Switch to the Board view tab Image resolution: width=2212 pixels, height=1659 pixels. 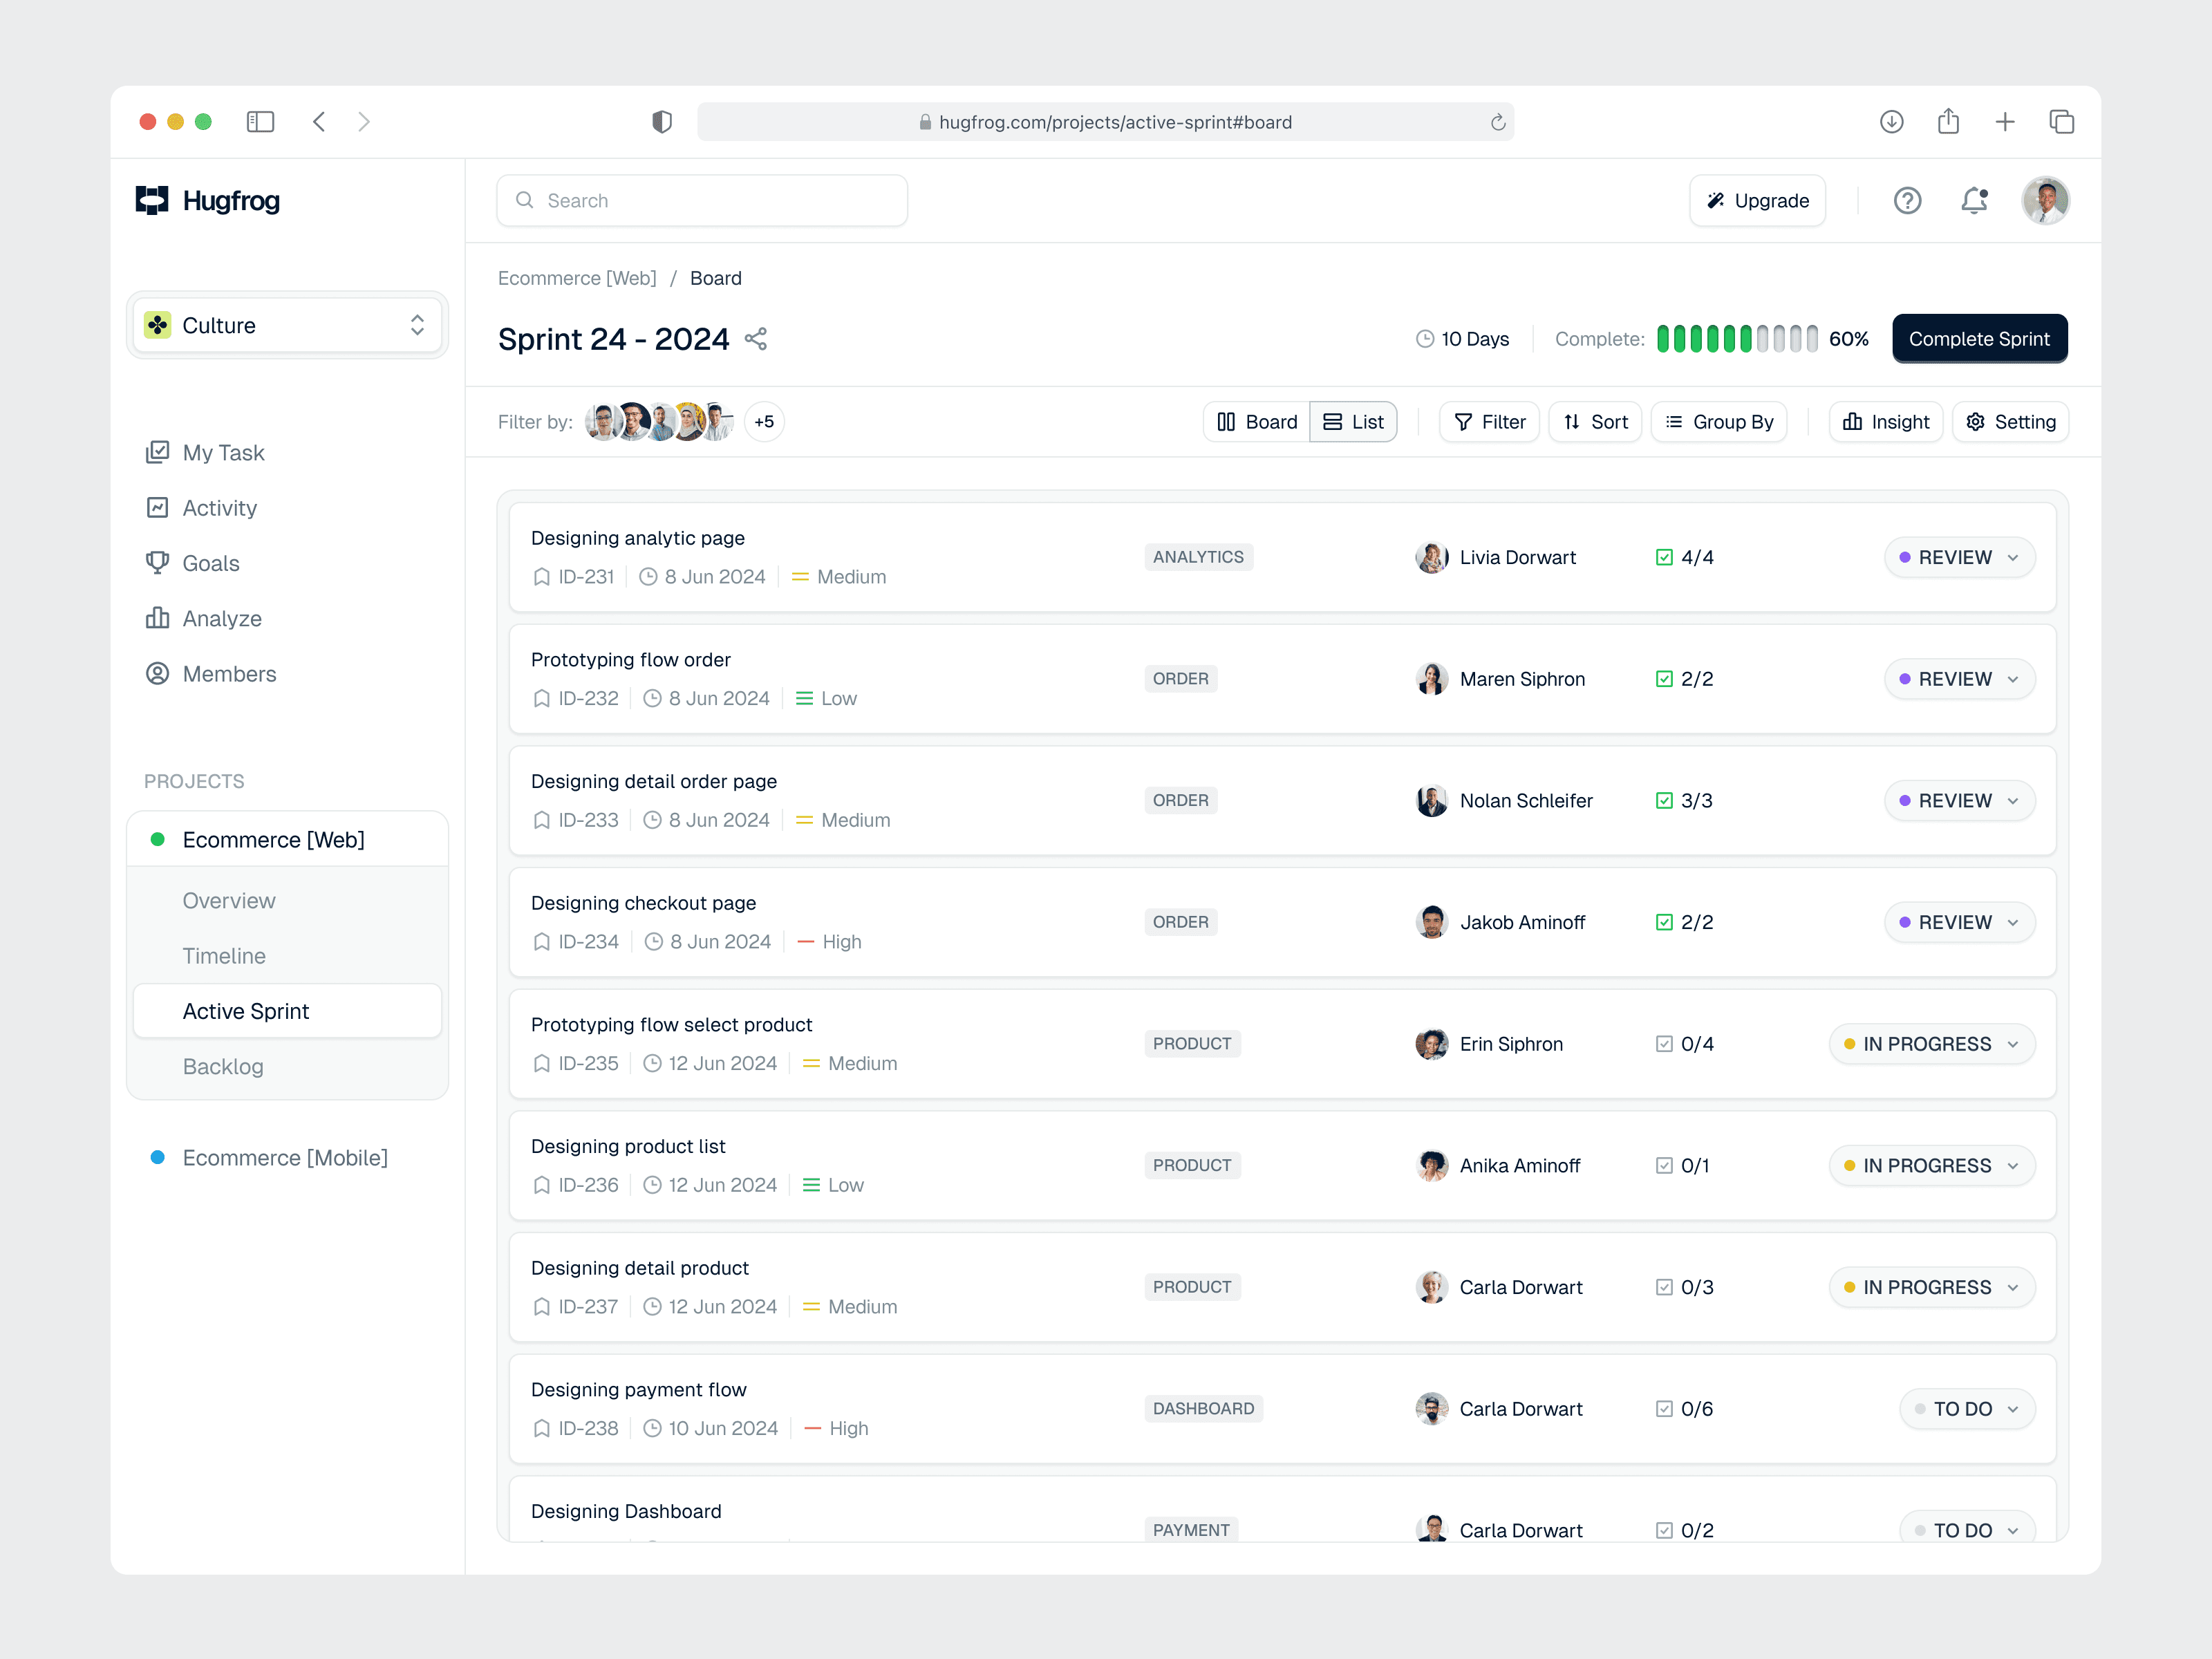coord(1256,422)
